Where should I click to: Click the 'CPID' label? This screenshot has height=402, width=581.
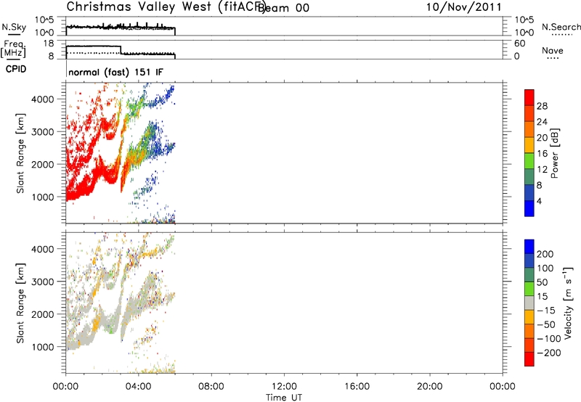tap(16, 69)
